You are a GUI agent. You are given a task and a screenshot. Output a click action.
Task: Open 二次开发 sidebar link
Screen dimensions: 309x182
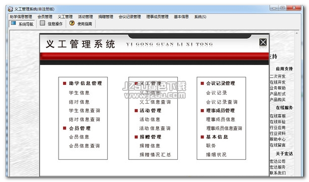click(278, 76)
